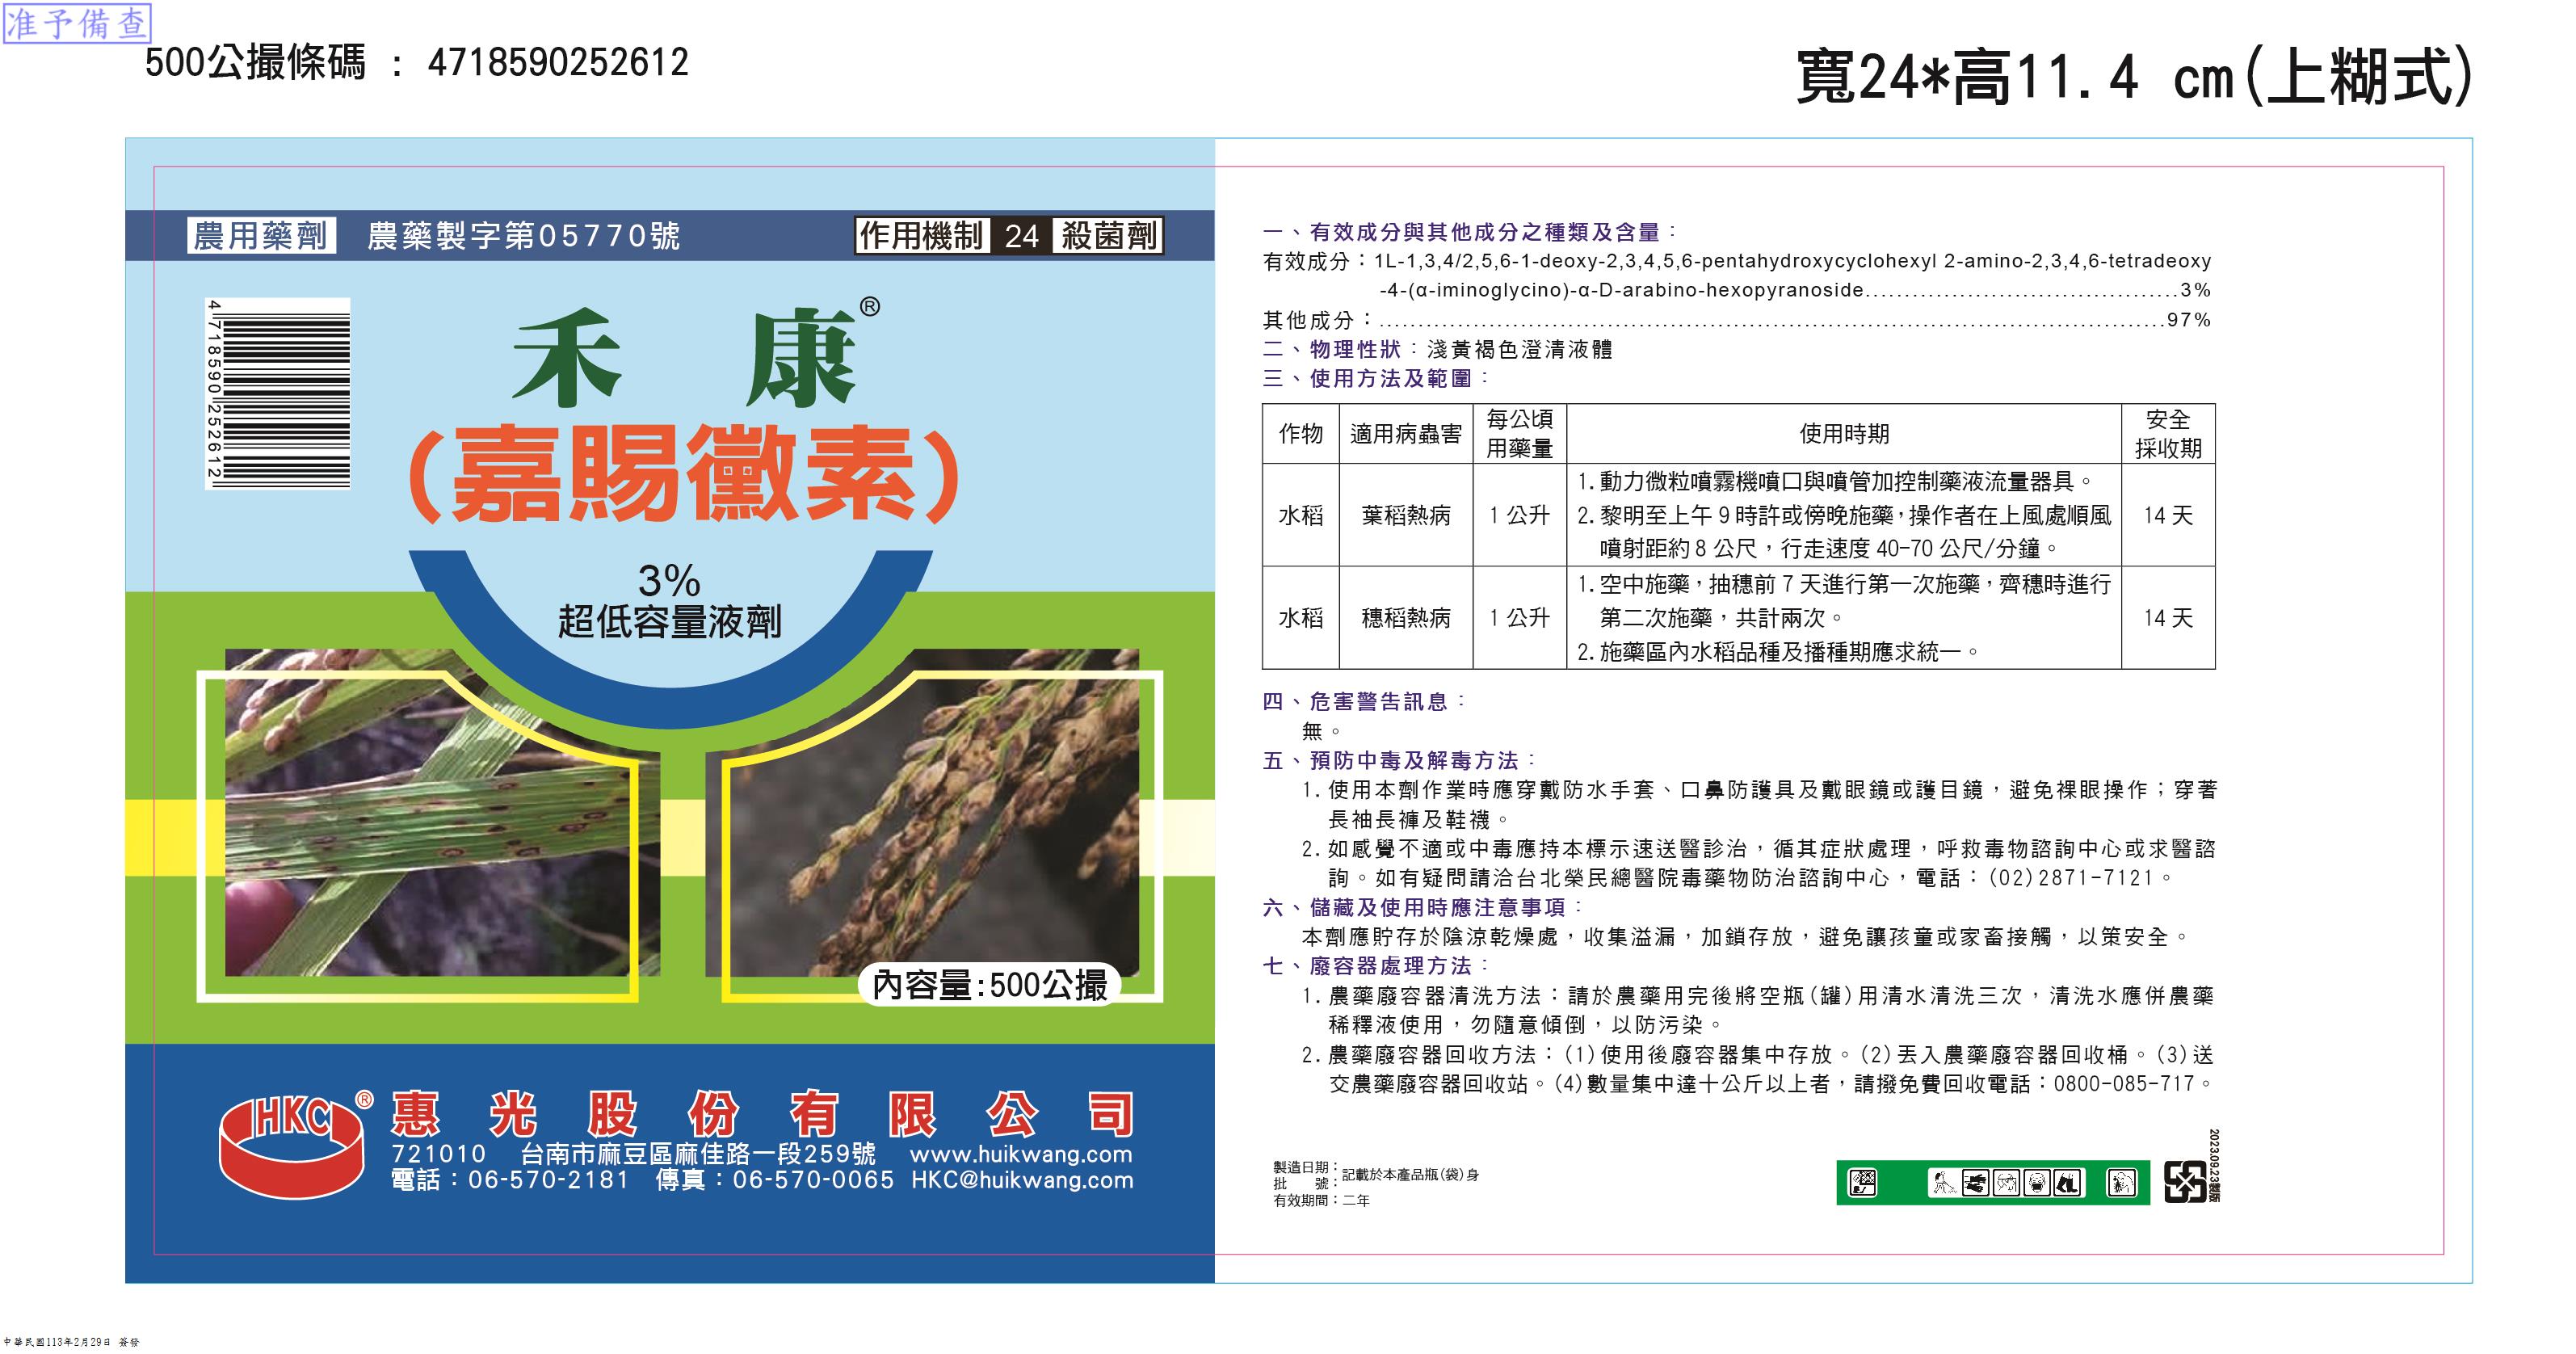This screenshot has height=1354, width=2576.
Task: Click heading 七、廢容器處理方法
Action: 1376,966
